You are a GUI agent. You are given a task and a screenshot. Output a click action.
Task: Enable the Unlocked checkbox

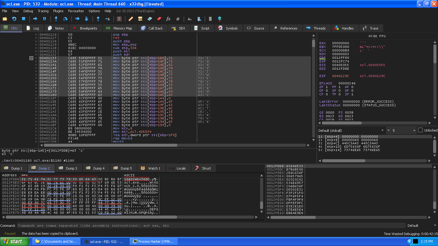[420, 130]
